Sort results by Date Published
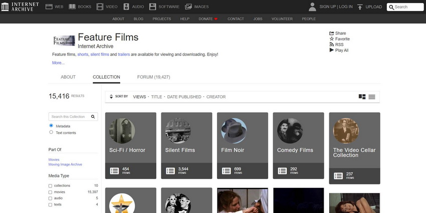This screenshot has width=426, height=213. point(184,97)
